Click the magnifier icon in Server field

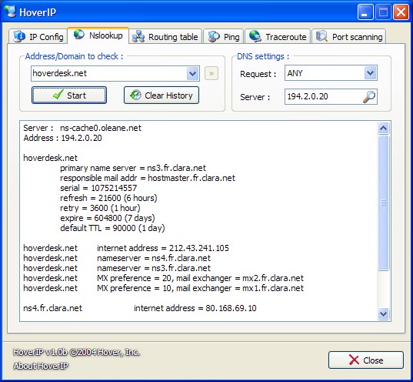pyautogui.click(x=369, y=97)
